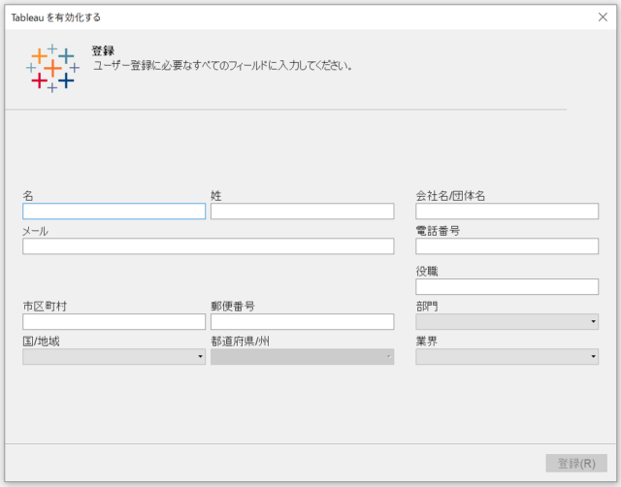Click the 業界 dropdown arrow
Image resolution: width=621 pixels, height=487 pixels.
click(593, 356)
